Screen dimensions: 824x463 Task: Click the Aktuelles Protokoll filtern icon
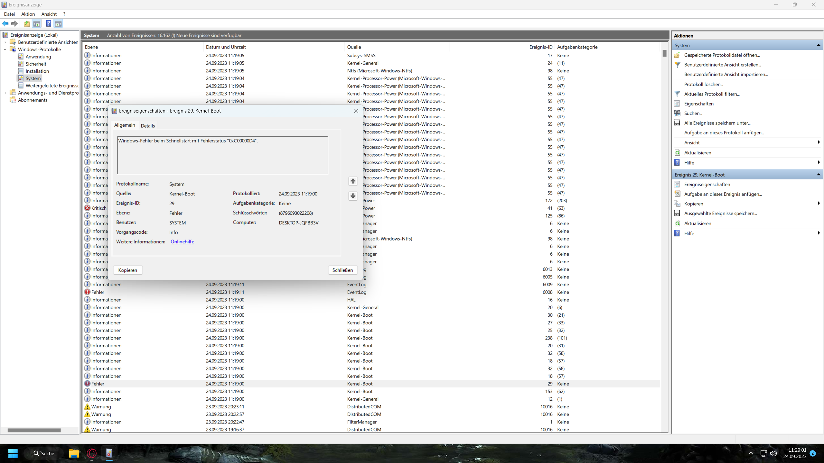[678, 93]
